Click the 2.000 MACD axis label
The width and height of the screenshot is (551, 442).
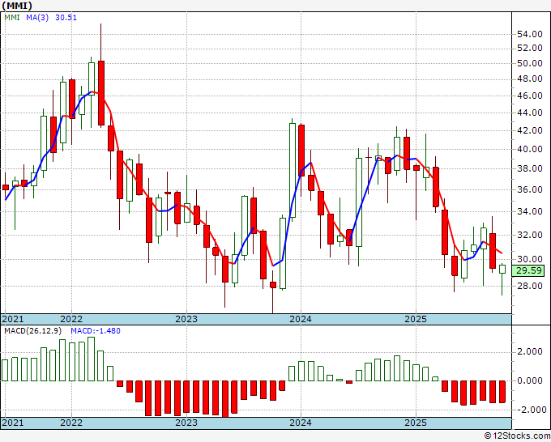(x=530, y=352)
